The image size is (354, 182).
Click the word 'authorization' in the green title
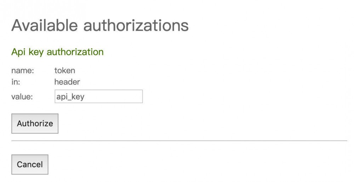point(75,52)
